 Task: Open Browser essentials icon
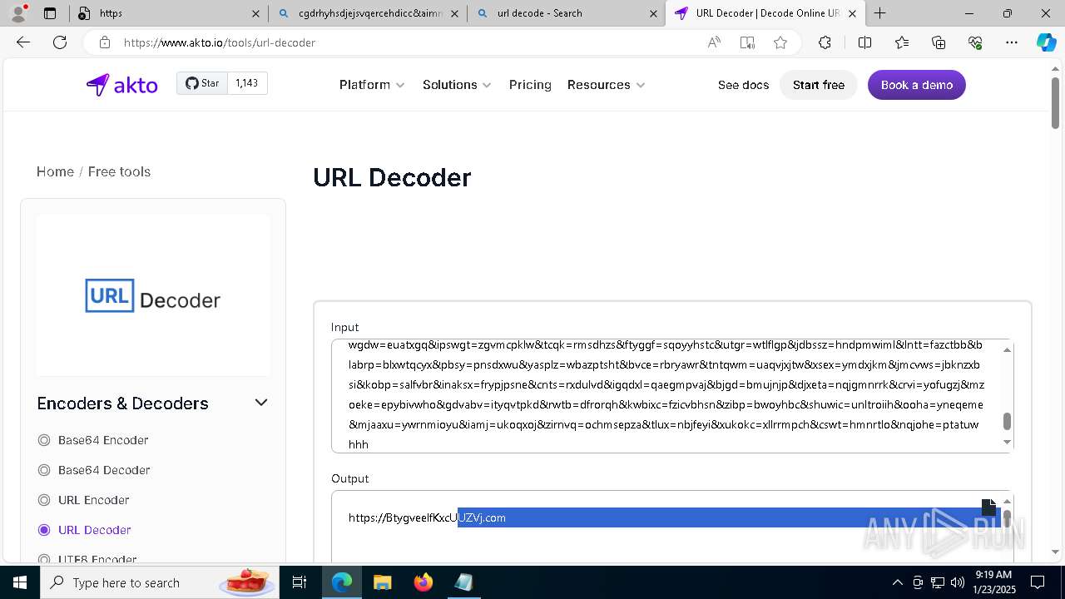[x=975, y=42]
